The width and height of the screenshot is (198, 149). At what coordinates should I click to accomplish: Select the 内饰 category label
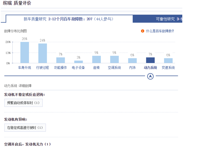coord(132,68)
